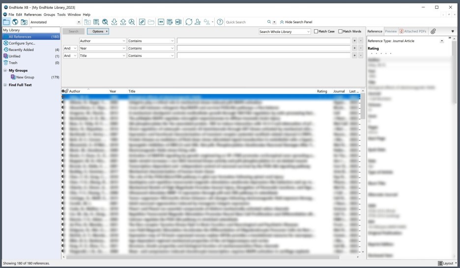Click Hide Search Panel
This screenshot has width=460, height=268.
click(x=296, y=22)
